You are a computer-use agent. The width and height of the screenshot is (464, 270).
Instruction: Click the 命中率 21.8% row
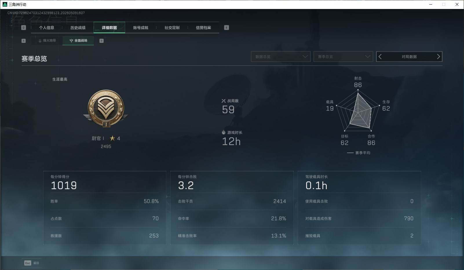(232, 218)
